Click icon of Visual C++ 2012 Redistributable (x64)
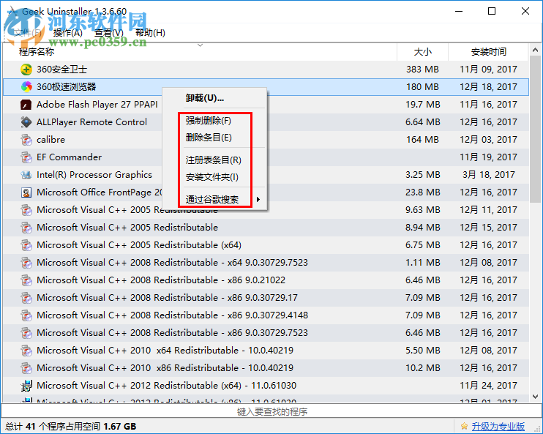Viewport: 543px width, 434px height. tap(26, 386)
